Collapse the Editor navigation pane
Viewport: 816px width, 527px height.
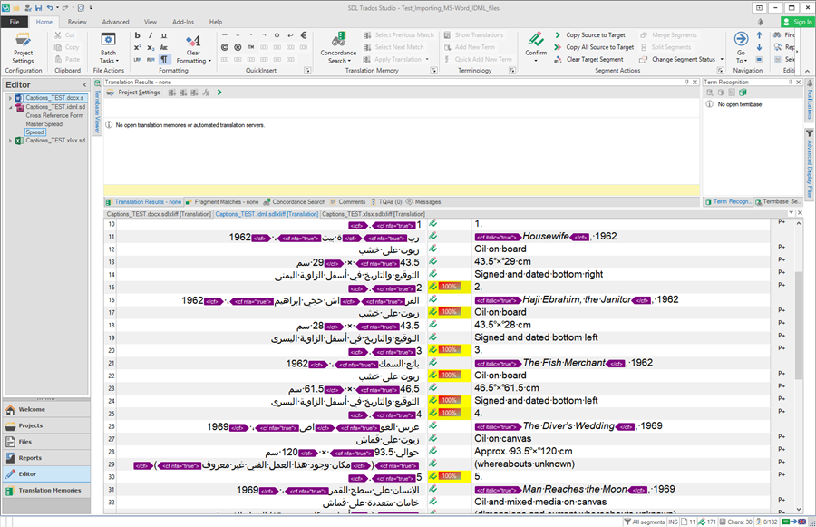(84, 85)
